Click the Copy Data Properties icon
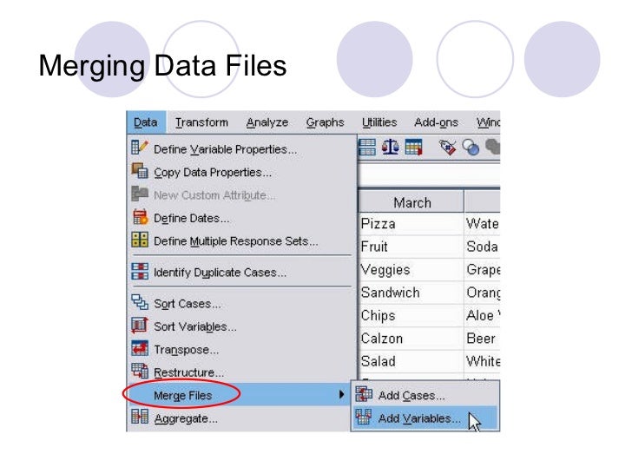Viewport: 632px width, 474px height. pyautogui.click(x=140, y=170)
